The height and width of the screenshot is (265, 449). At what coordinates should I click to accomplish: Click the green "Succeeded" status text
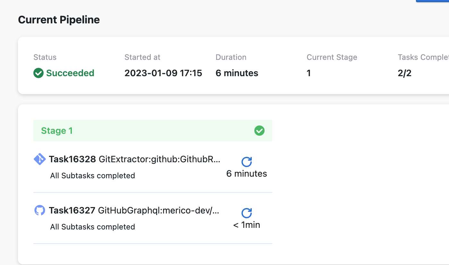point(70,73)
